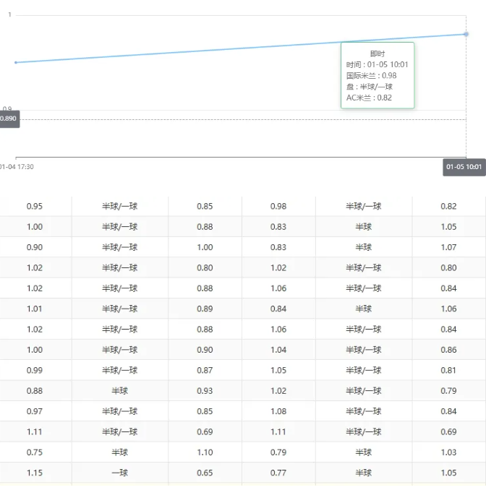Viewport: 486px width, 490px height.
Task: Select the cell with value 1.07
Action: pos(448,247)
